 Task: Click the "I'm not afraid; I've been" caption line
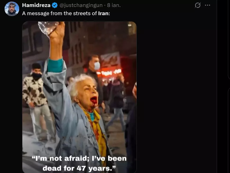(x=79, y=158)
